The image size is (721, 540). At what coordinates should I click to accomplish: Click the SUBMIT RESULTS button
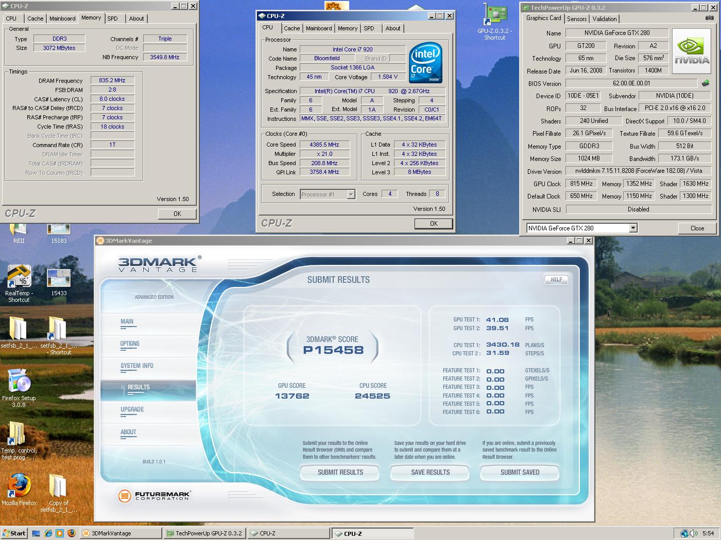click(x=340, y=472)
